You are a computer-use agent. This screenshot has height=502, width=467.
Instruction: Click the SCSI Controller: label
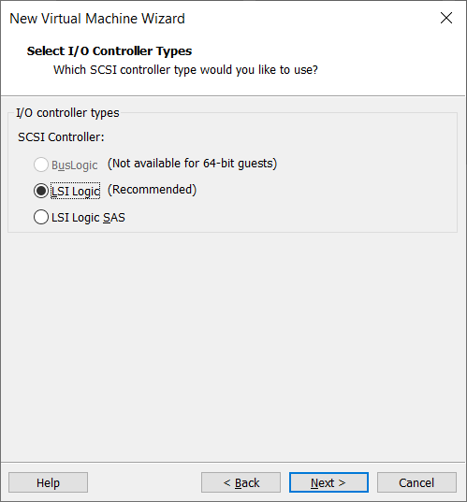click(x=61, y=137)
